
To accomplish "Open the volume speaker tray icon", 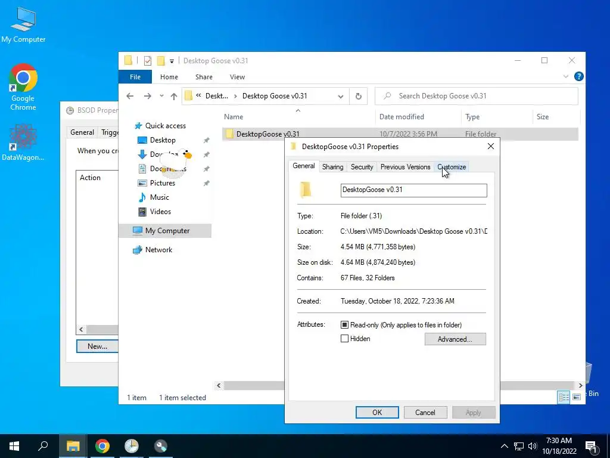I will pos(532,446).
